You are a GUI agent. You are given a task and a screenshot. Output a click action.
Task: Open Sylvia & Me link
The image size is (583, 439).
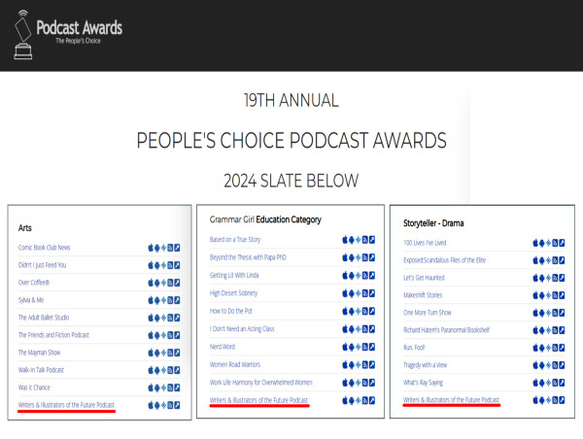(31, 300)
